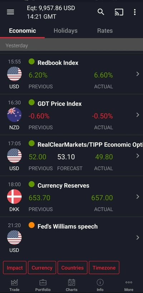Viewport: 143px width, 293px height.
Task: Expand Redbook Index event details
Action: click(x=138, y=74)
